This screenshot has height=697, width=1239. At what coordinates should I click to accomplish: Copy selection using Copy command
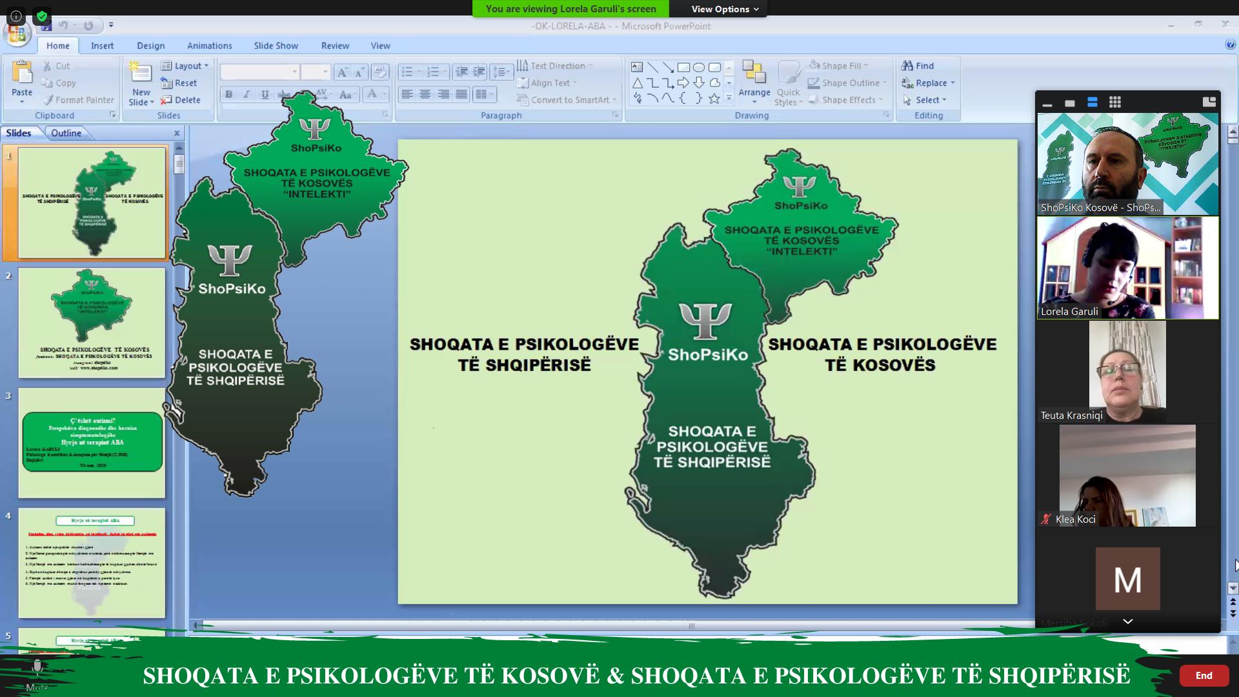pos(59,83)
